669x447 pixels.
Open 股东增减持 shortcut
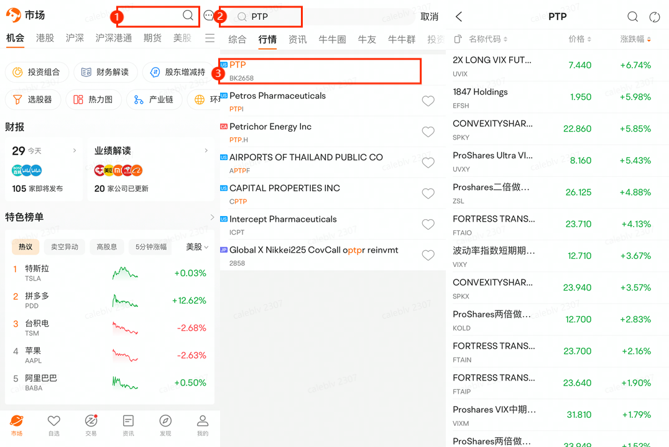(x=178, y=72)
